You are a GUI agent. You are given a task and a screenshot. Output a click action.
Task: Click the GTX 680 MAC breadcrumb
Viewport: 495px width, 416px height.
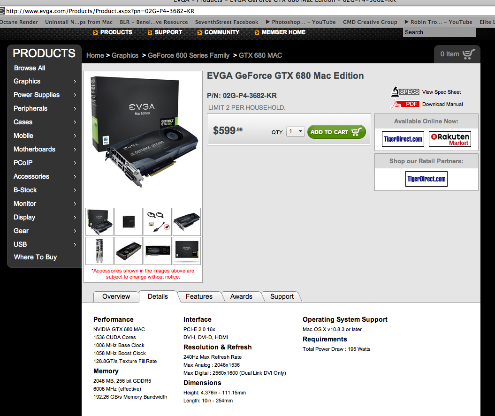(260, 55)
